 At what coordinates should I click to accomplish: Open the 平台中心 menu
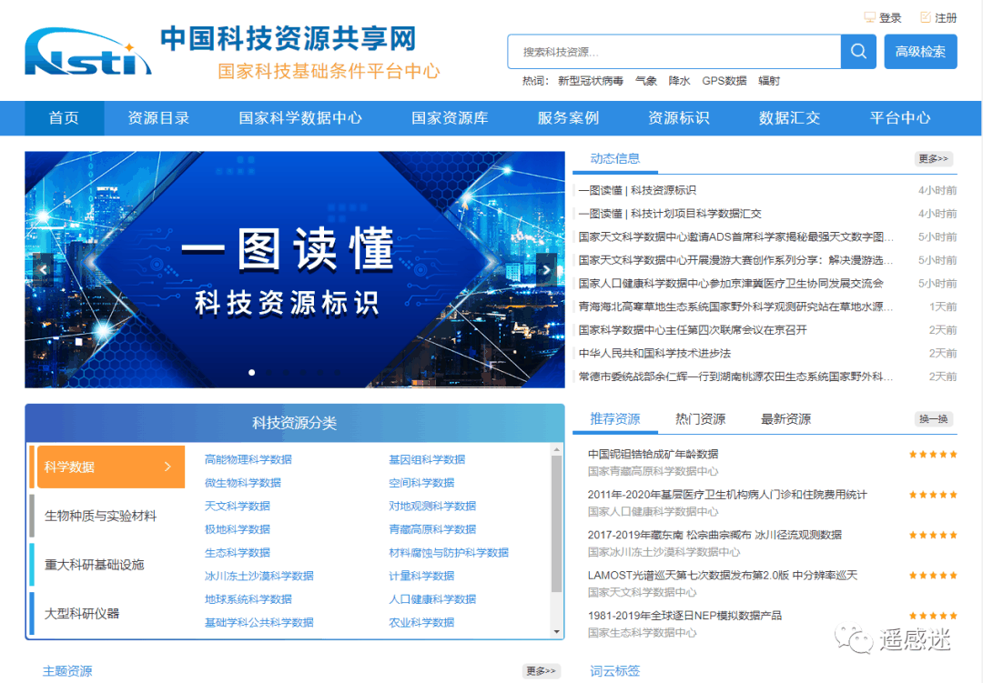point(899,118)
